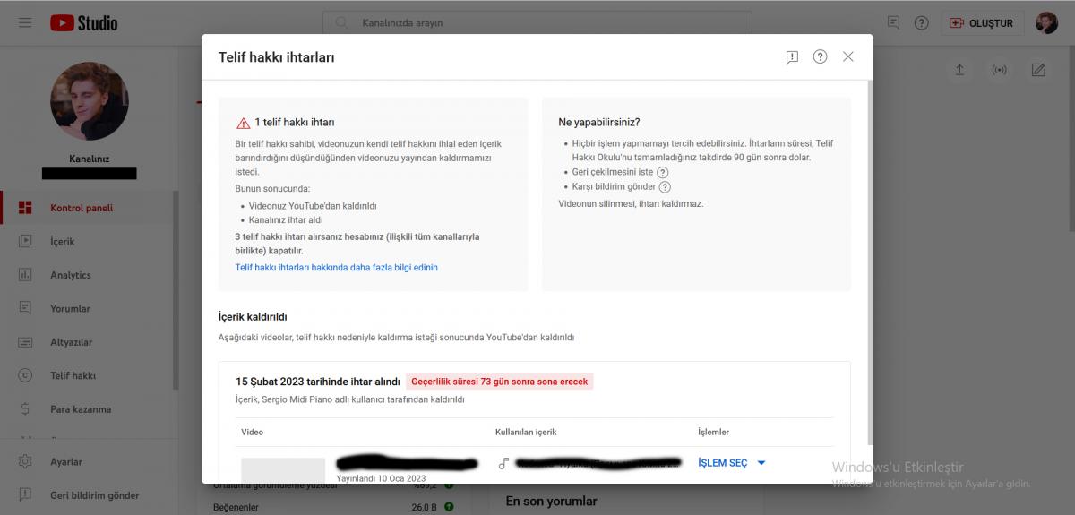Click the Ne yapabilirsiniz? heading
Image resolution: width=1075 pixels, height=515 pixels.
[599, 123]
